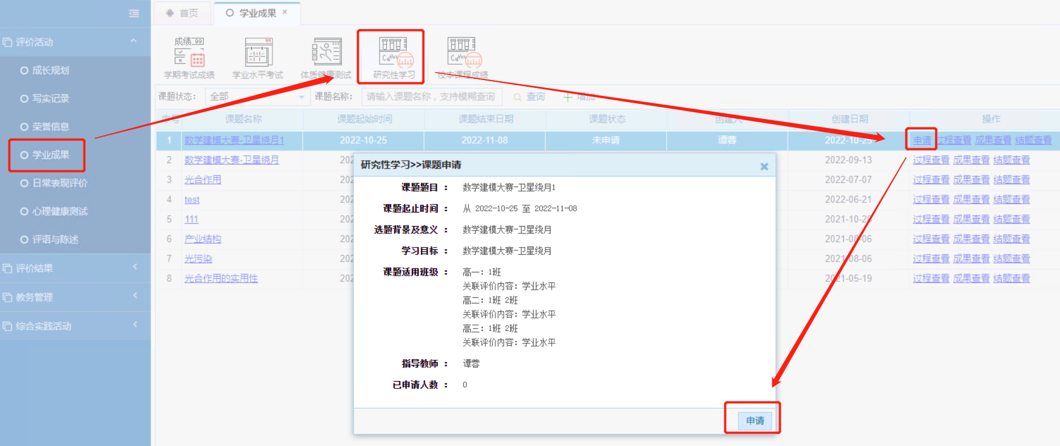This screenshot has width=1060, height=446.
Task: Click 结题查看 in row 1
Action: tap(1033, 140)
